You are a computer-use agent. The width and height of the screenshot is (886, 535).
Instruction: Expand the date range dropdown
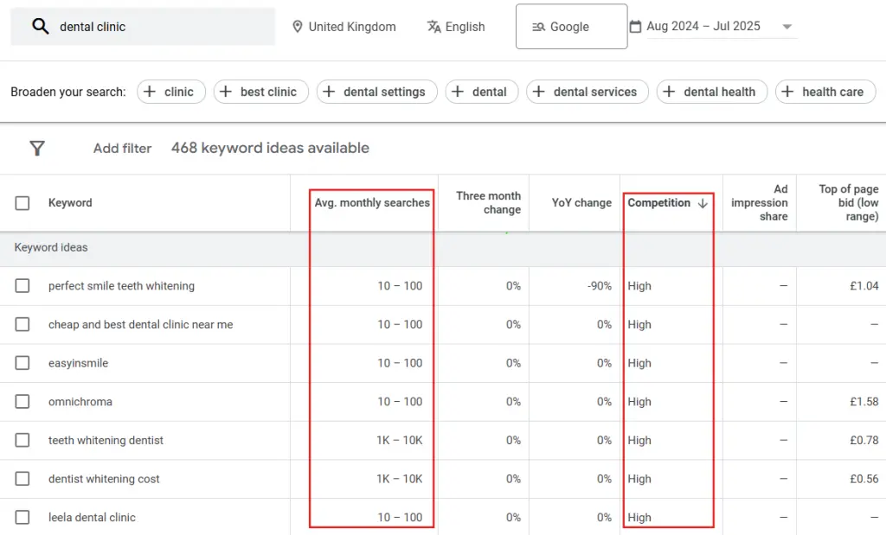[x=787, y=26]
